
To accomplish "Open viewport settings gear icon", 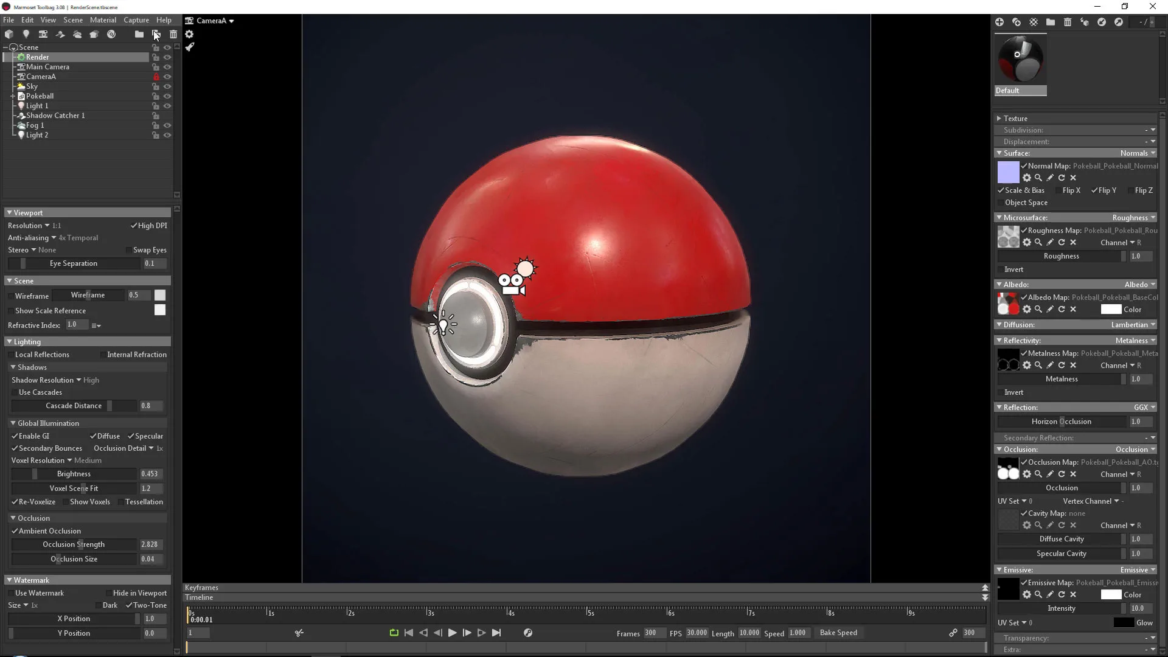I will pyautogui.click(x=189, y=34).
